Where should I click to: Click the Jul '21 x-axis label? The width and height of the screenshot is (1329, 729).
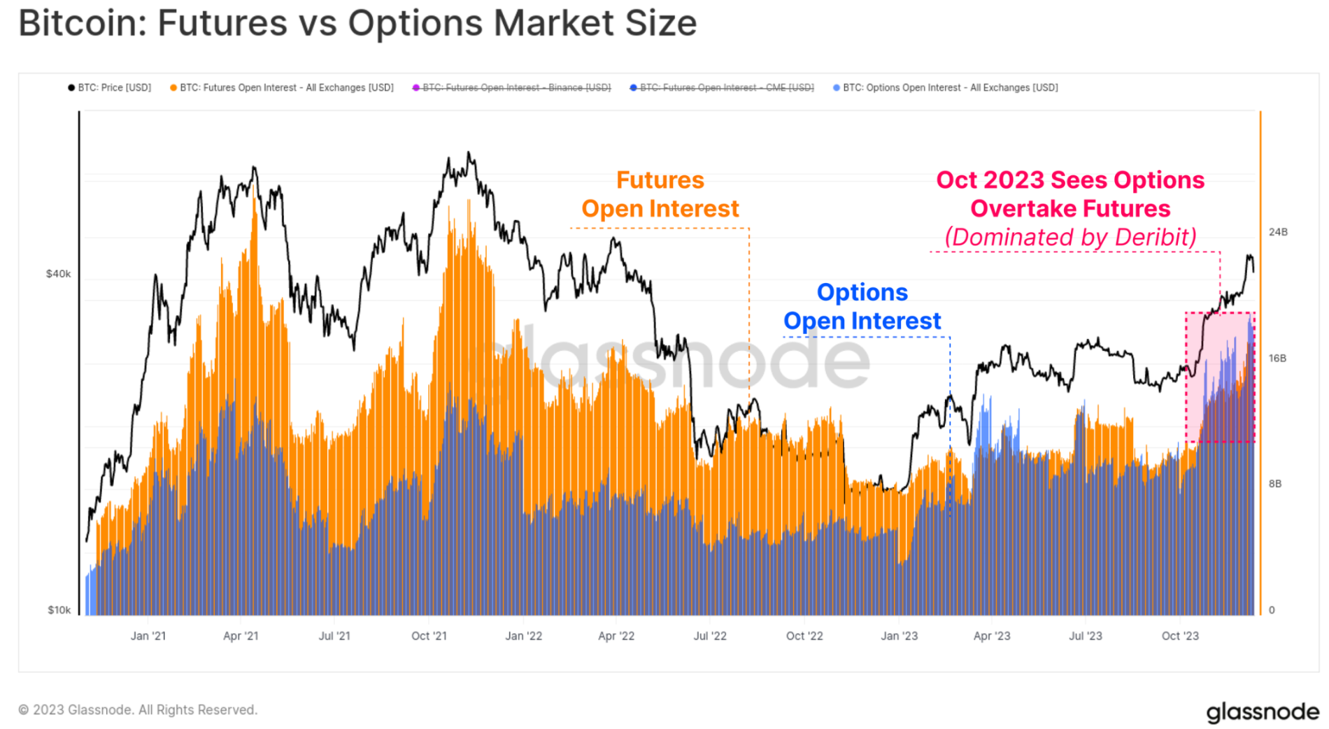[x=334, y=636]
